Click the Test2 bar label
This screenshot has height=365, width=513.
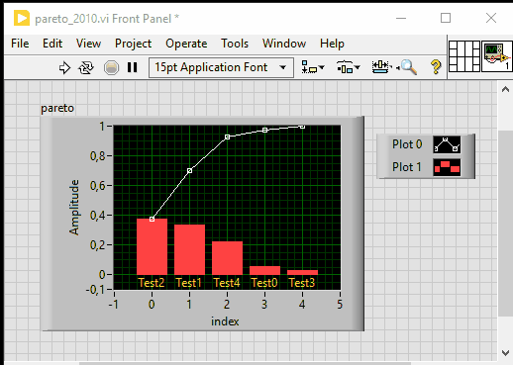tap(152, 283)
